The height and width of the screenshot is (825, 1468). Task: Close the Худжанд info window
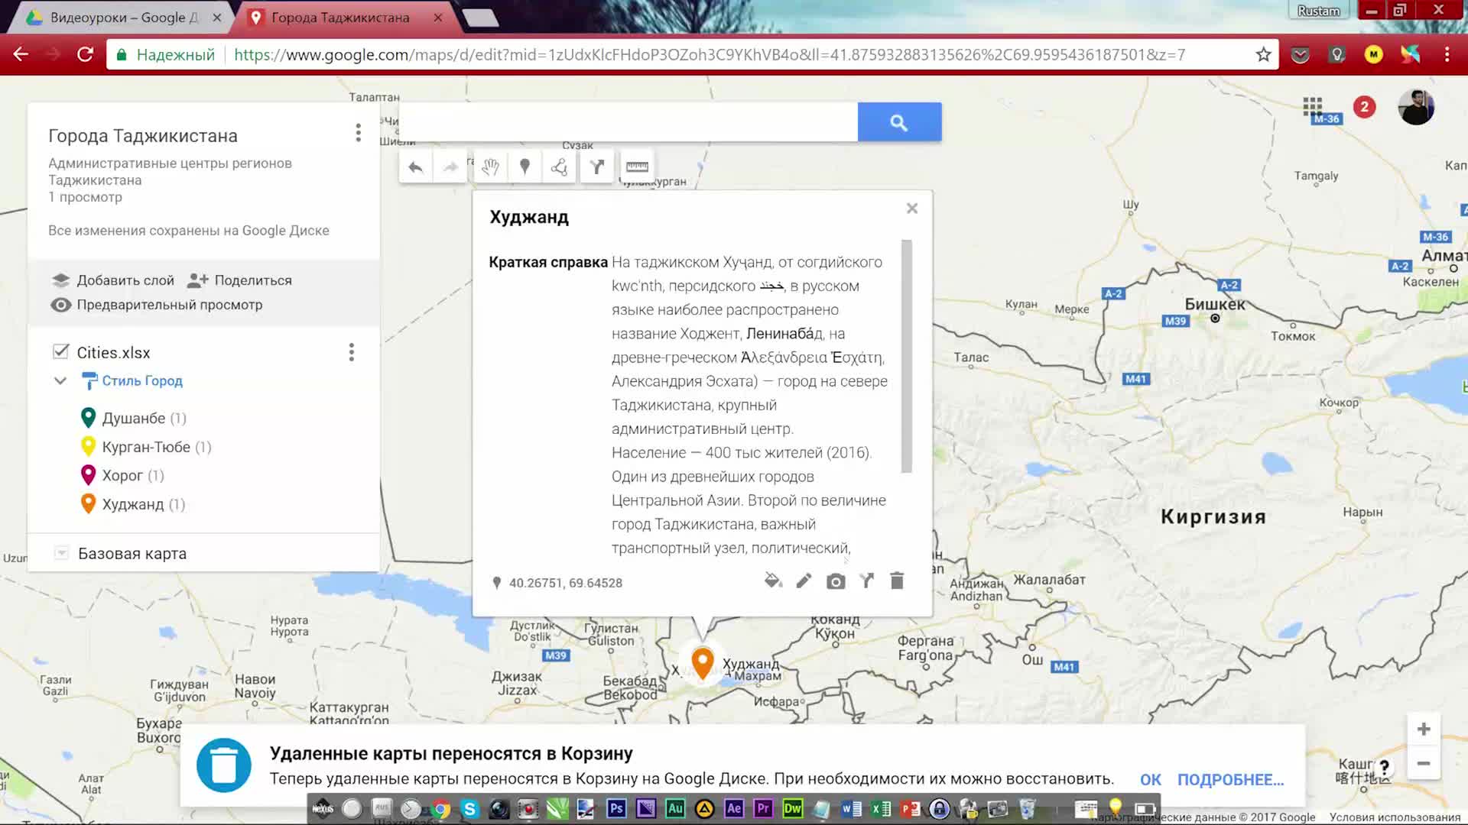(912, 209)
